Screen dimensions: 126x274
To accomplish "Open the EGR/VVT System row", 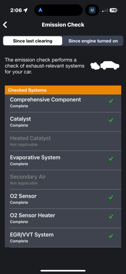I will pos(63,238).
